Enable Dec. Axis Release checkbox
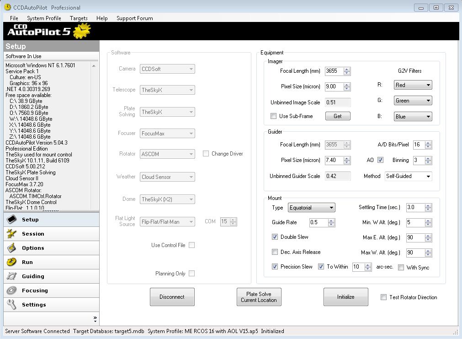Viewport: 462px width, 339px height. tap(275, 252)
